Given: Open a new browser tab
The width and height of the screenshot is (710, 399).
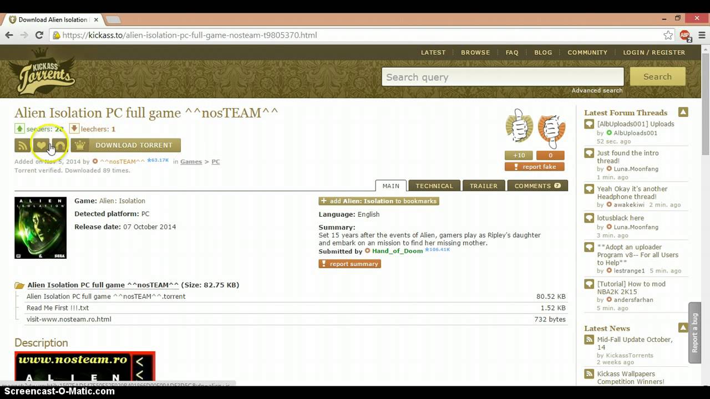Looking at the screenshot, I should (x=113, y=20).
